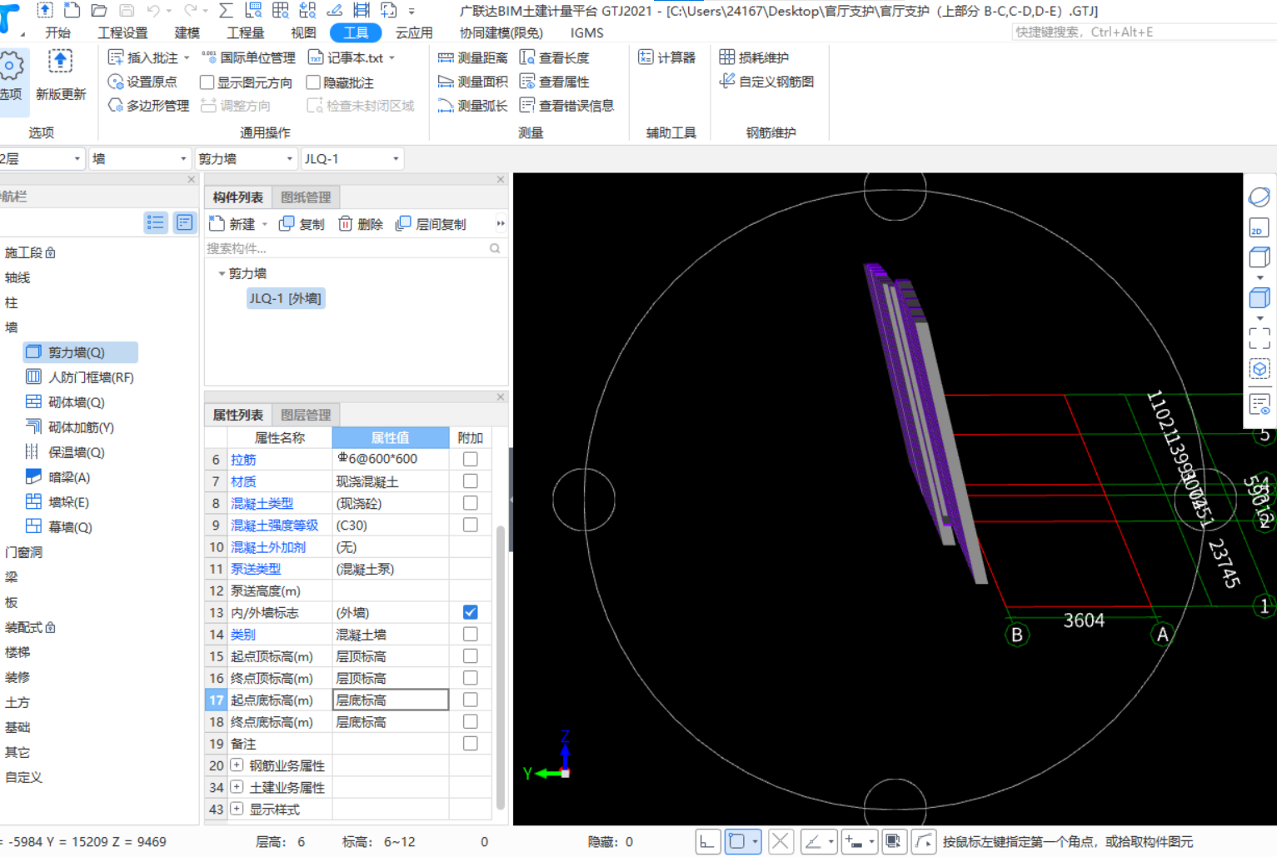The width and height of the screenshot is (1277, 857).
Task: Check 附加 box for 材质 row
Action: 471,481
